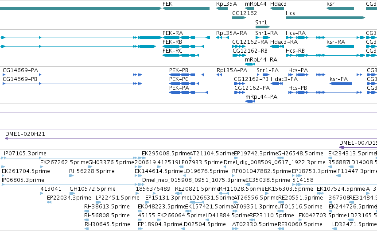
Task: Select the PEK-RC transcript label
Action: click(x=172, y=50)
